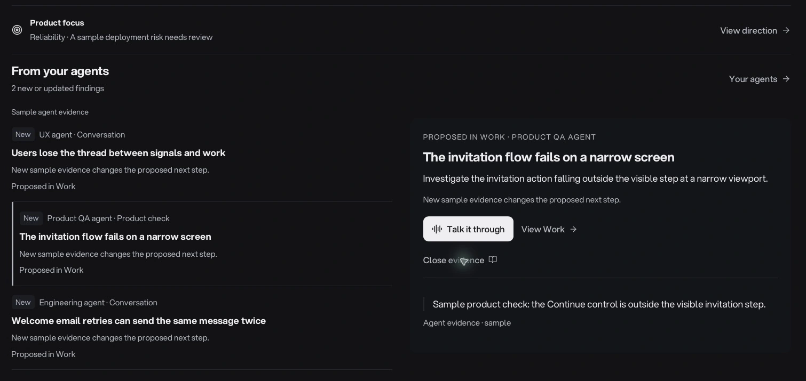Click the book icon beside Close evidence
This screenshot has width=806, height=381.
point(493,260)
